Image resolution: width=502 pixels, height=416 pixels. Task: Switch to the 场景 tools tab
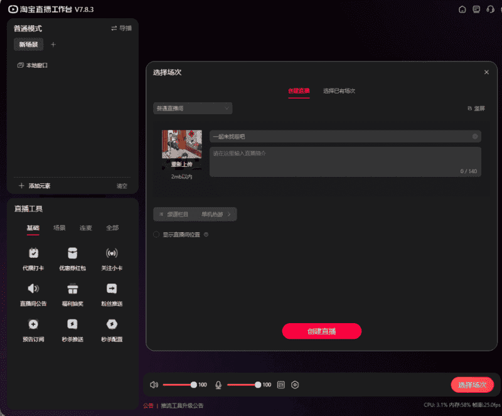pos(60,228)
